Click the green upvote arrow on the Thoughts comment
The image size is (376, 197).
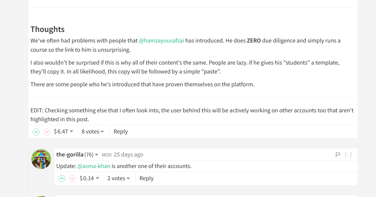36,132
